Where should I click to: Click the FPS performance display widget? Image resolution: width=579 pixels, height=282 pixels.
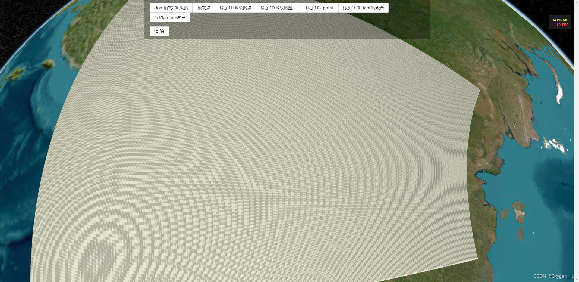pyautogui.click(x=560, y=22)
